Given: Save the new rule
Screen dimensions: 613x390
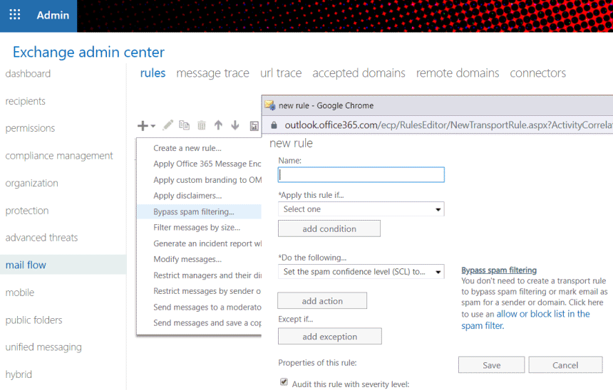Looking at the screenshot, I should coord(491,365).
